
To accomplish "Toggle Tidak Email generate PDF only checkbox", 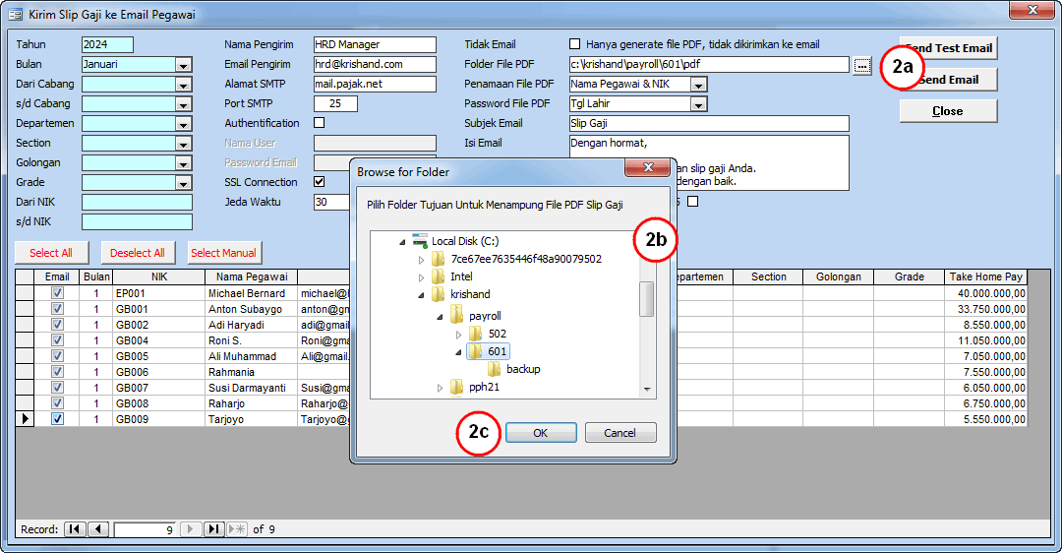I will (x=575, y=44).
